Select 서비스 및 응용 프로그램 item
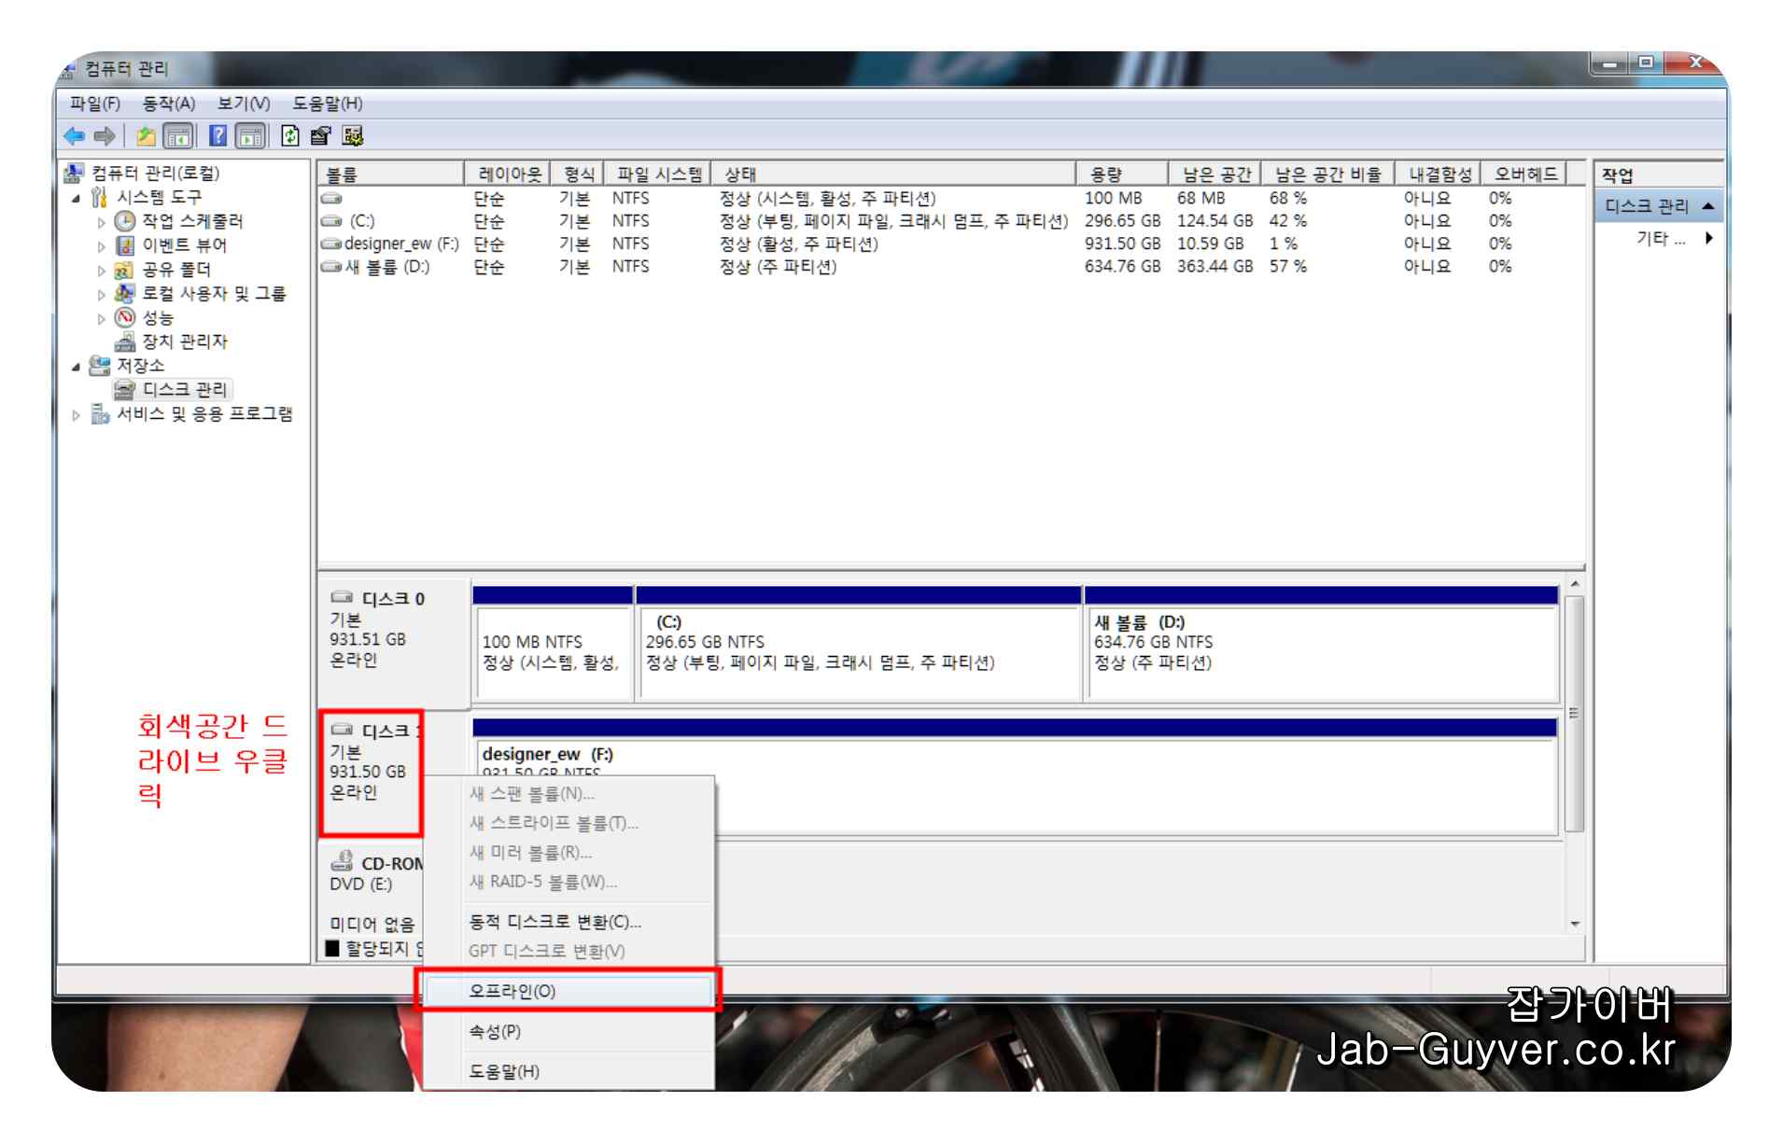This screenshot has width=1783, height=1143. click(204, 414)
